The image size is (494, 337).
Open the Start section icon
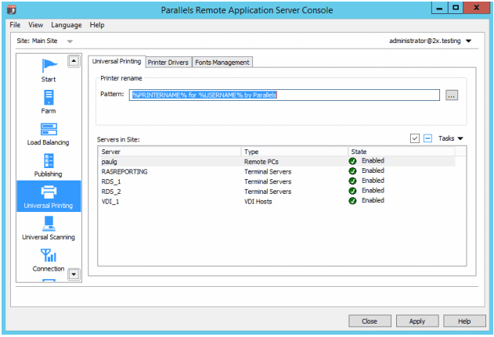49,66
